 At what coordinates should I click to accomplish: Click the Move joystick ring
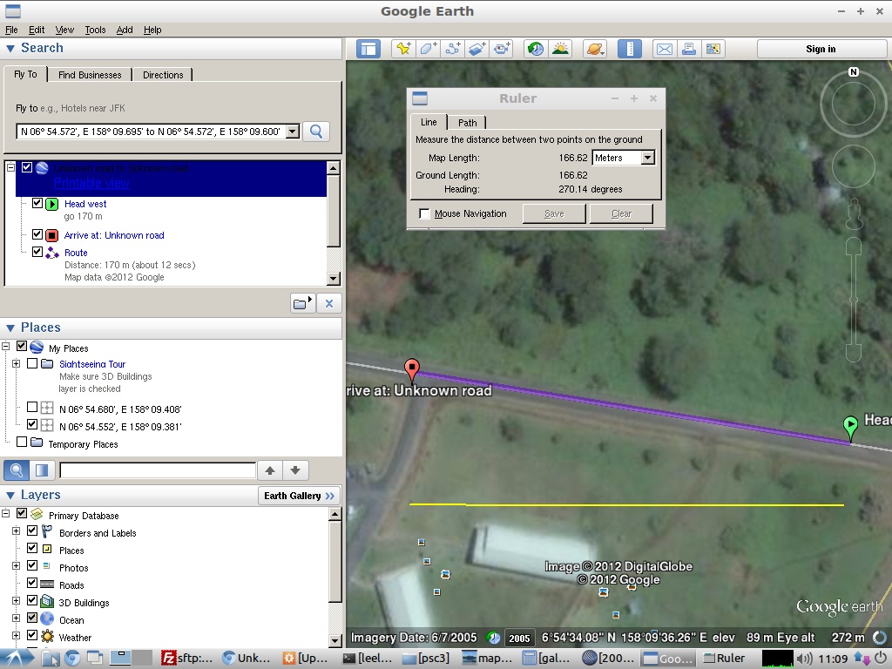click(854, 166)
